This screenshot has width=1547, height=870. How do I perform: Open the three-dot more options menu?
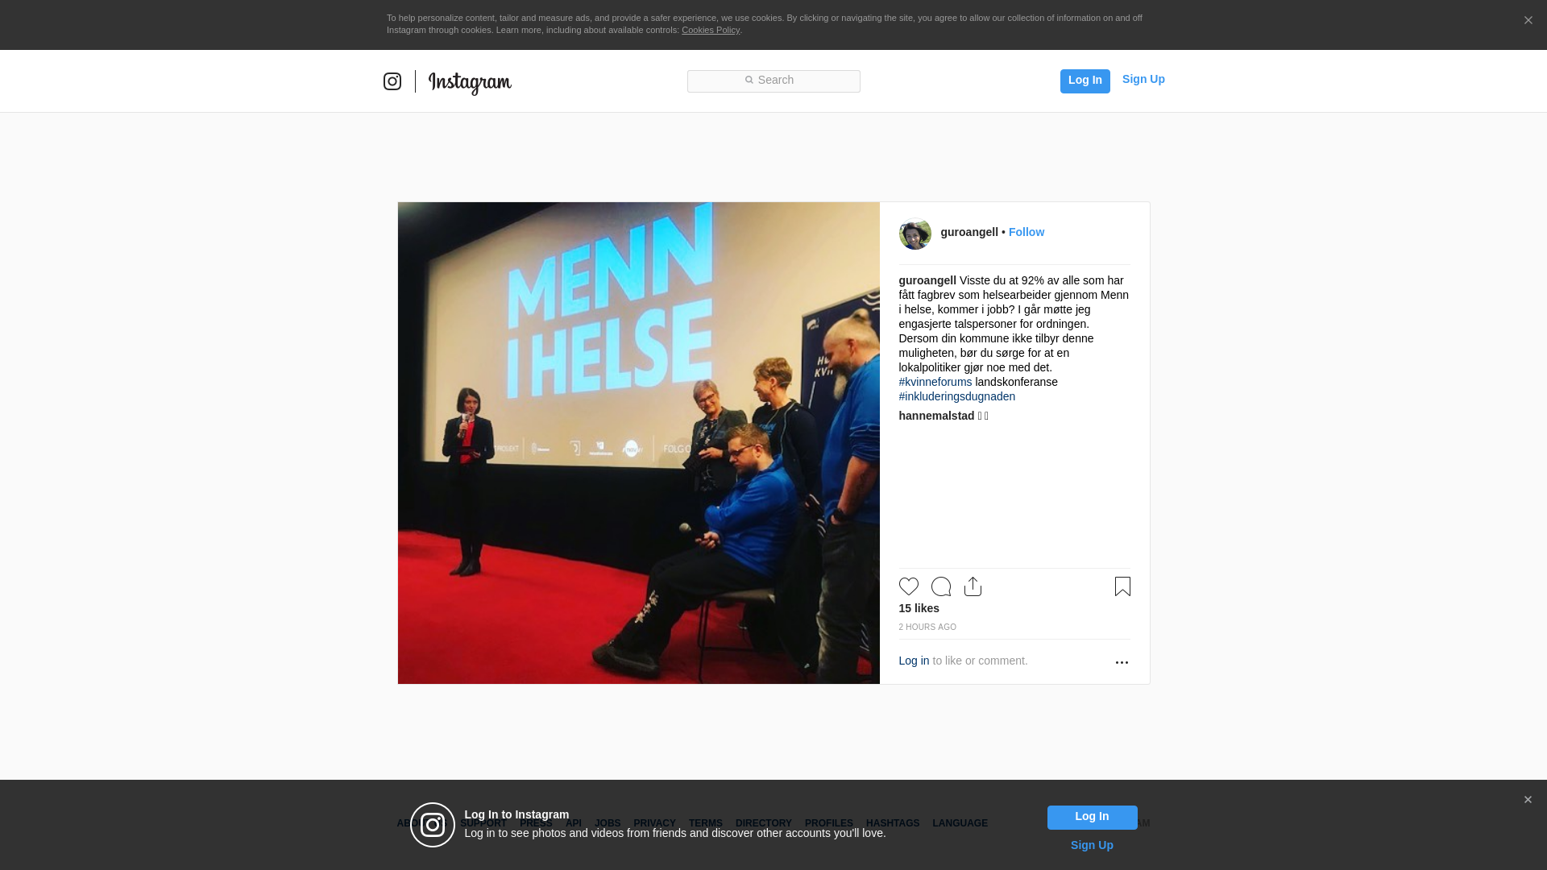click(x=1122, y=662)
